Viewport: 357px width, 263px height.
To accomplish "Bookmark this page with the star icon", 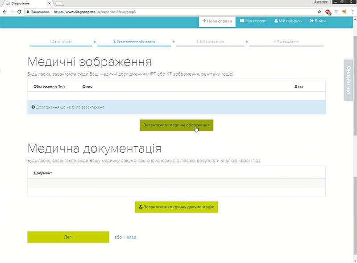I will point(319,12).
